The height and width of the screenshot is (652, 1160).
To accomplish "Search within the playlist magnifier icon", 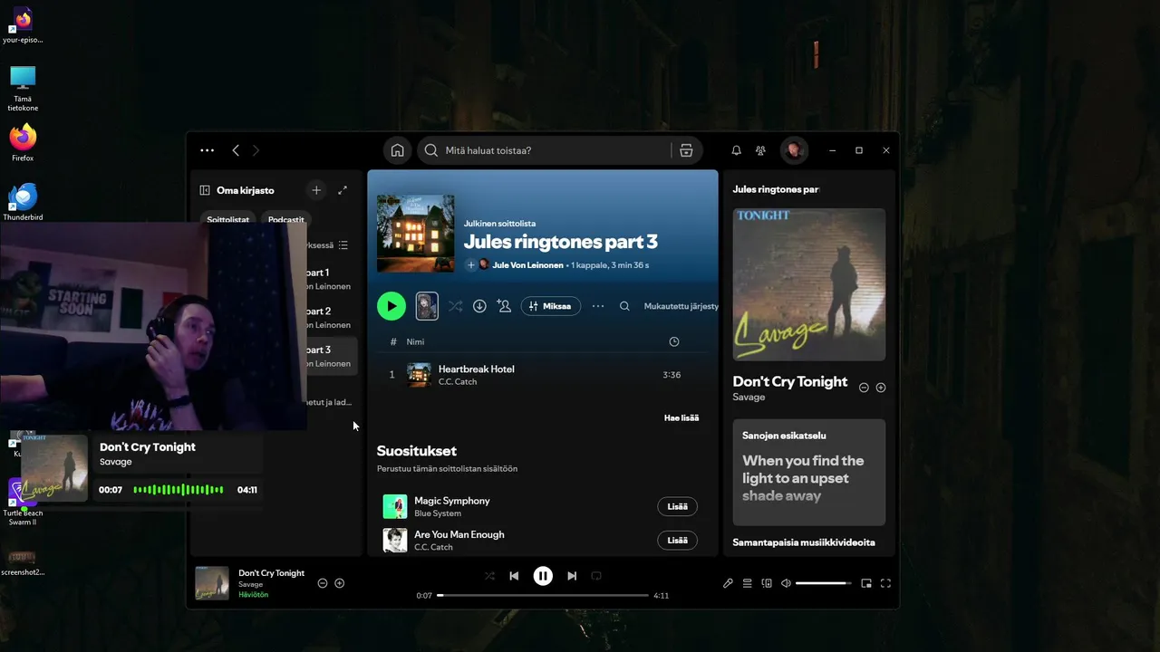I will pyautogui.click(x=624, y=306).
